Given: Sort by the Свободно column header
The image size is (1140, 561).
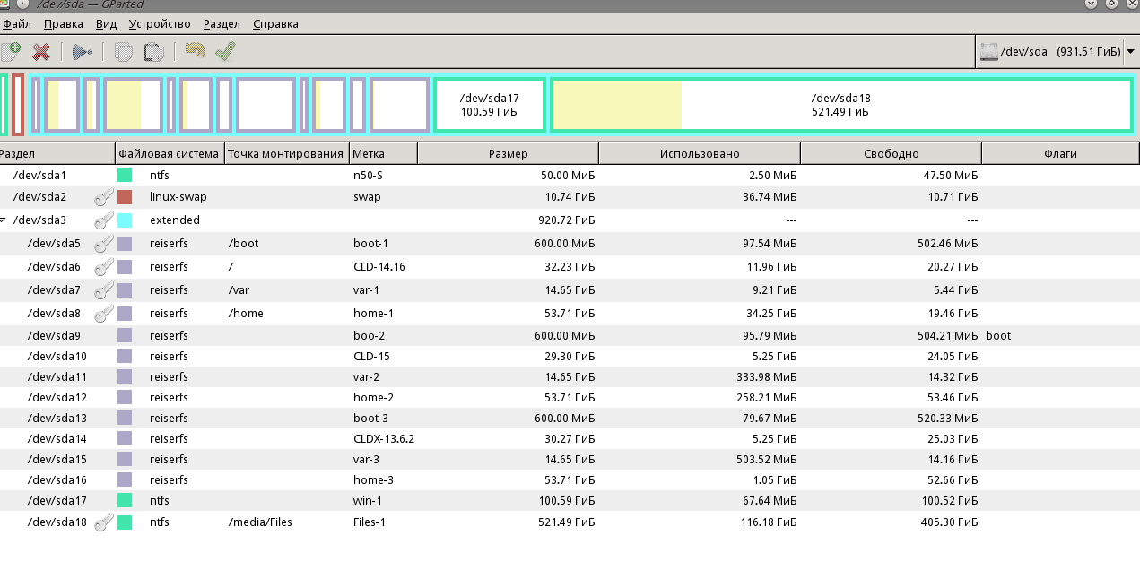Looking at the screenshot, I should (891, 153).
